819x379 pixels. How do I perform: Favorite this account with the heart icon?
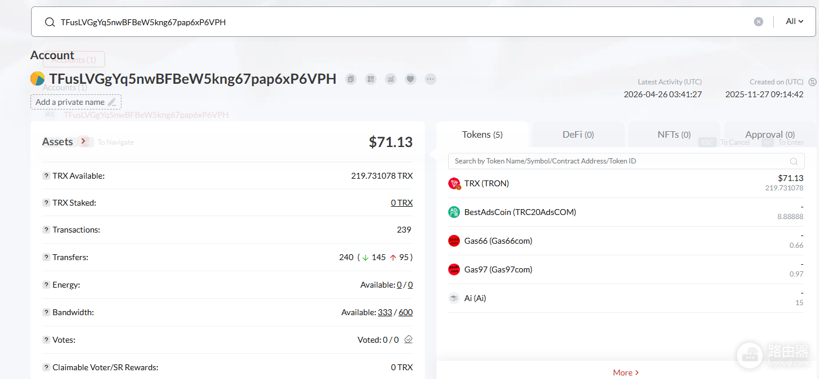coord(411,79)
